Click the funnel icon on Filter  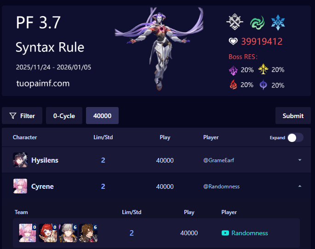pyautogui.click(x=13, y=116)
